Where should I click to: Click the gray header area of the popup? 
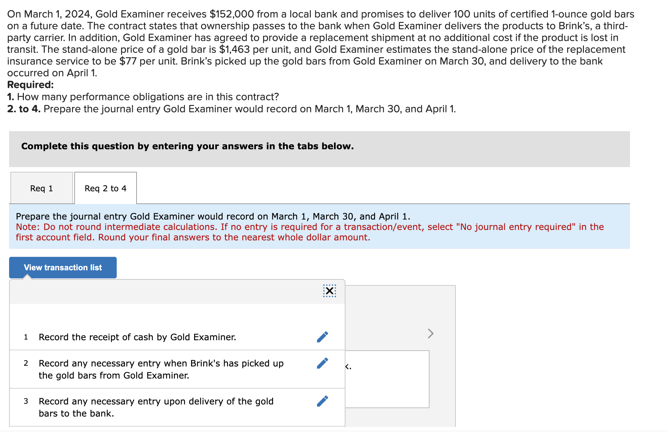168,291
